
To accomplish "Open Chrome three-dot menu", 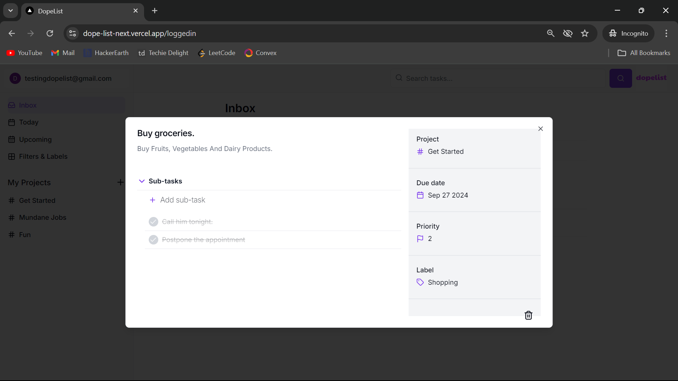I will point(666,34).
